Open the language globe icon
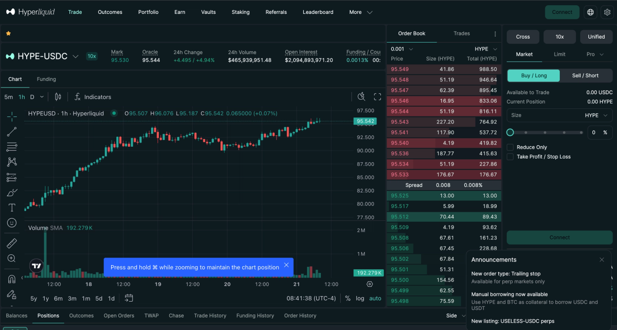This screenshot has width=617, height=330. point(591,12)
